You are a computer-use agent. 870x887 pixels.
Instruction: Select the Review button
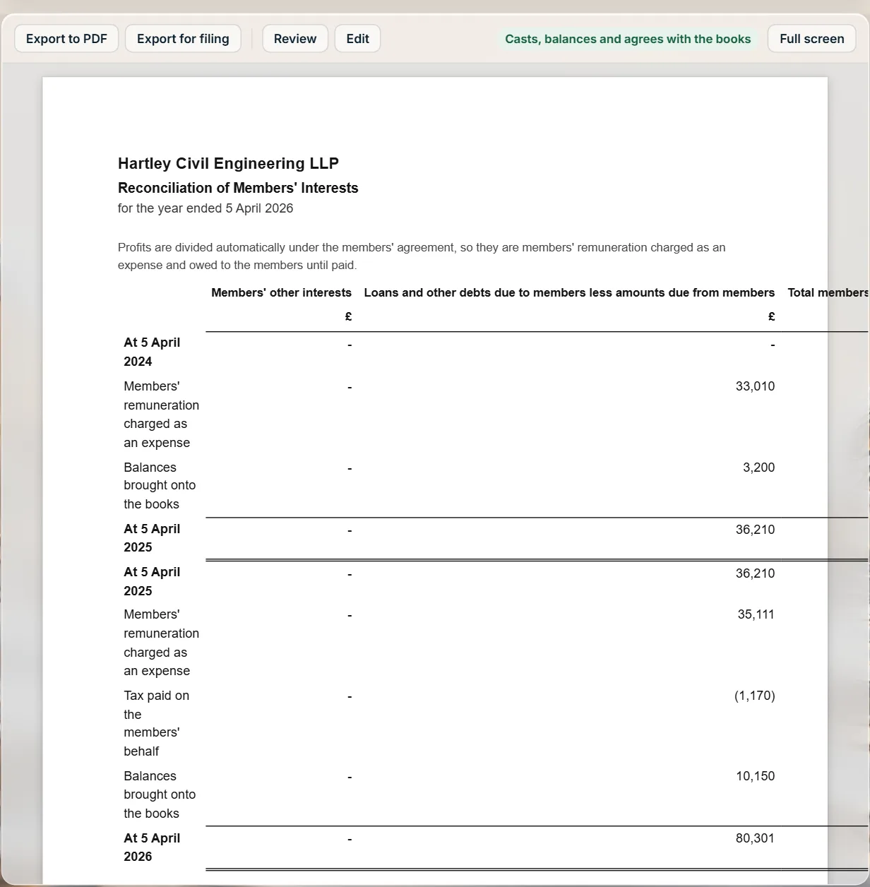point(295,39)
